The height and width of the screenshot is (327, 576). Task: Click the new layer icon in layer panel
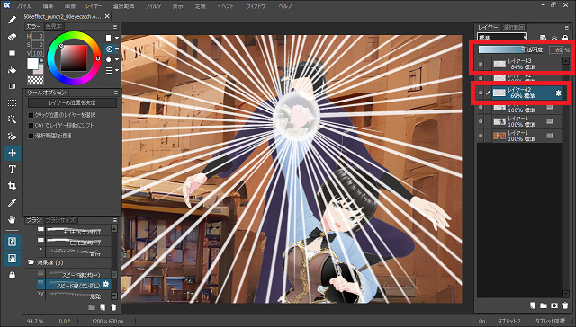click(x=532, y=305)
